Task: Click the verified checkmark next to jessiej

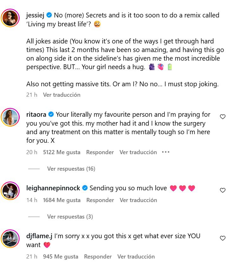Action: click(48, 15)
